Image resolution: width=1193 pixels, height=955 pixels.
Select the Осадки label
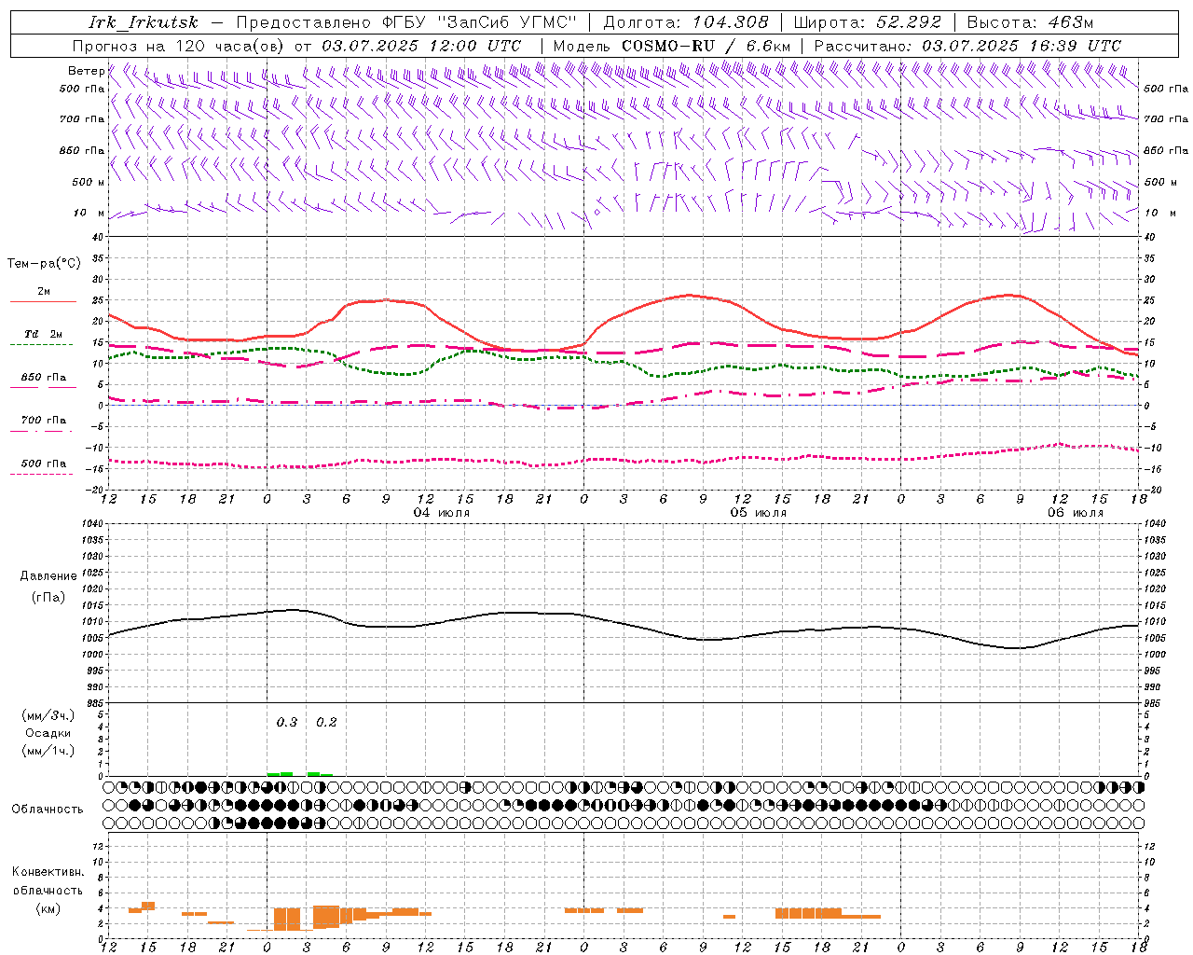tap(48, 733)
